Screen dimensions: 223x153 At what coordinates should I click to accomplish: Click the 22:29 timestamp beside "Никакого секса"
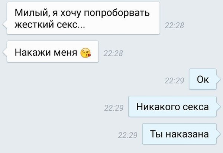tap(114, 108)
